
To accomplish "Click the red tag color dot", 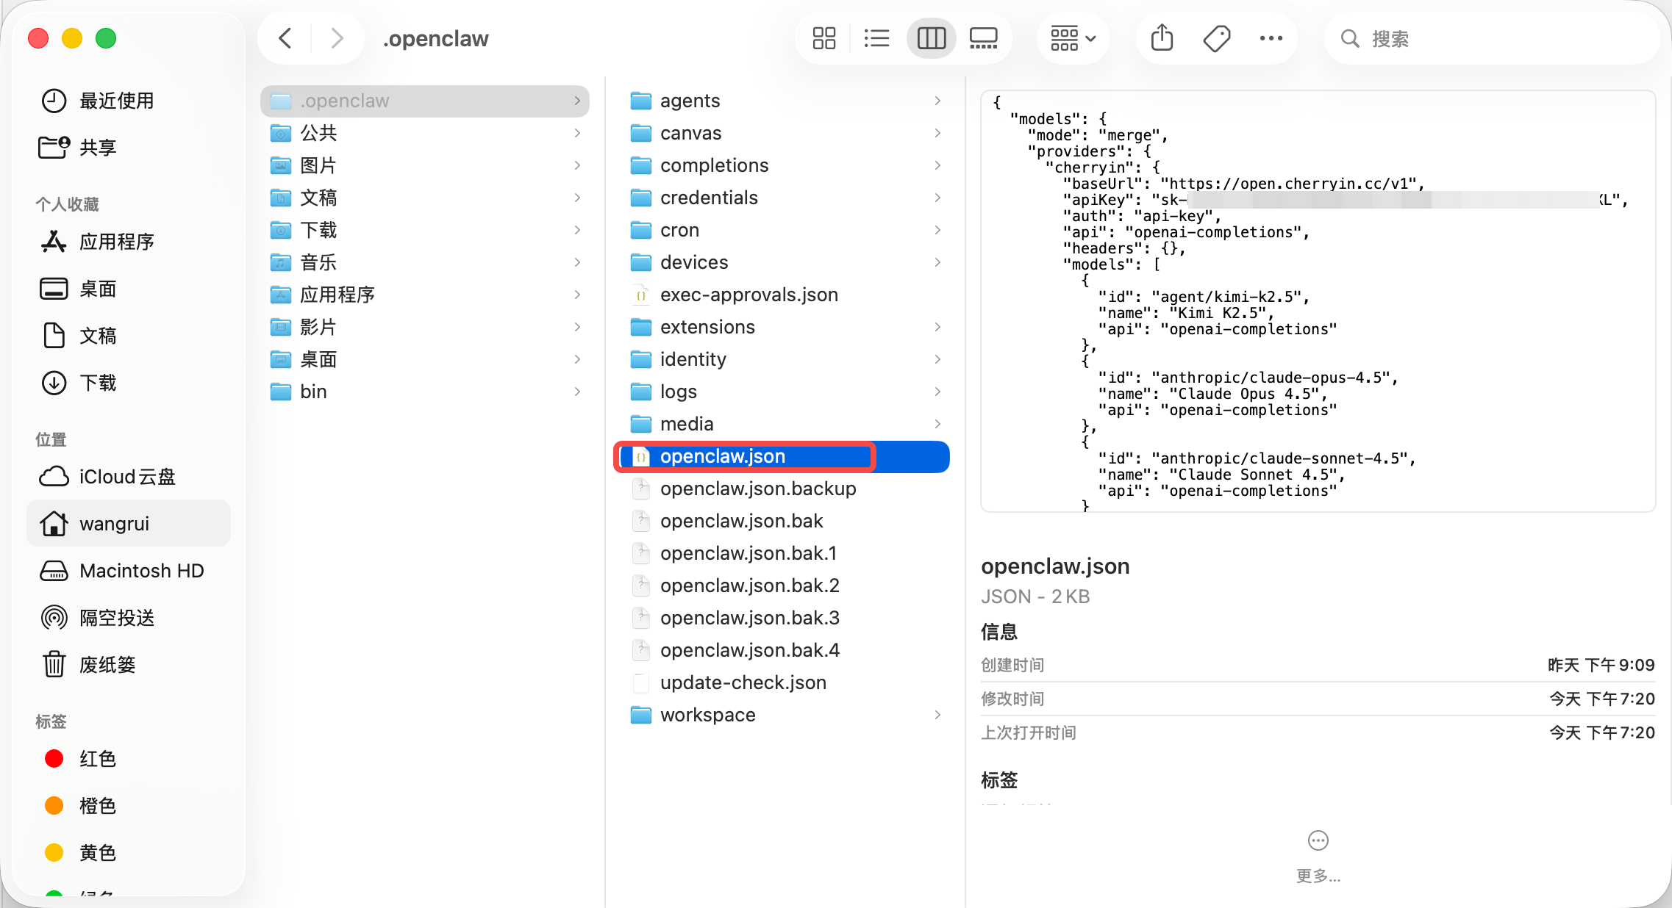I will tap(54, 759).
